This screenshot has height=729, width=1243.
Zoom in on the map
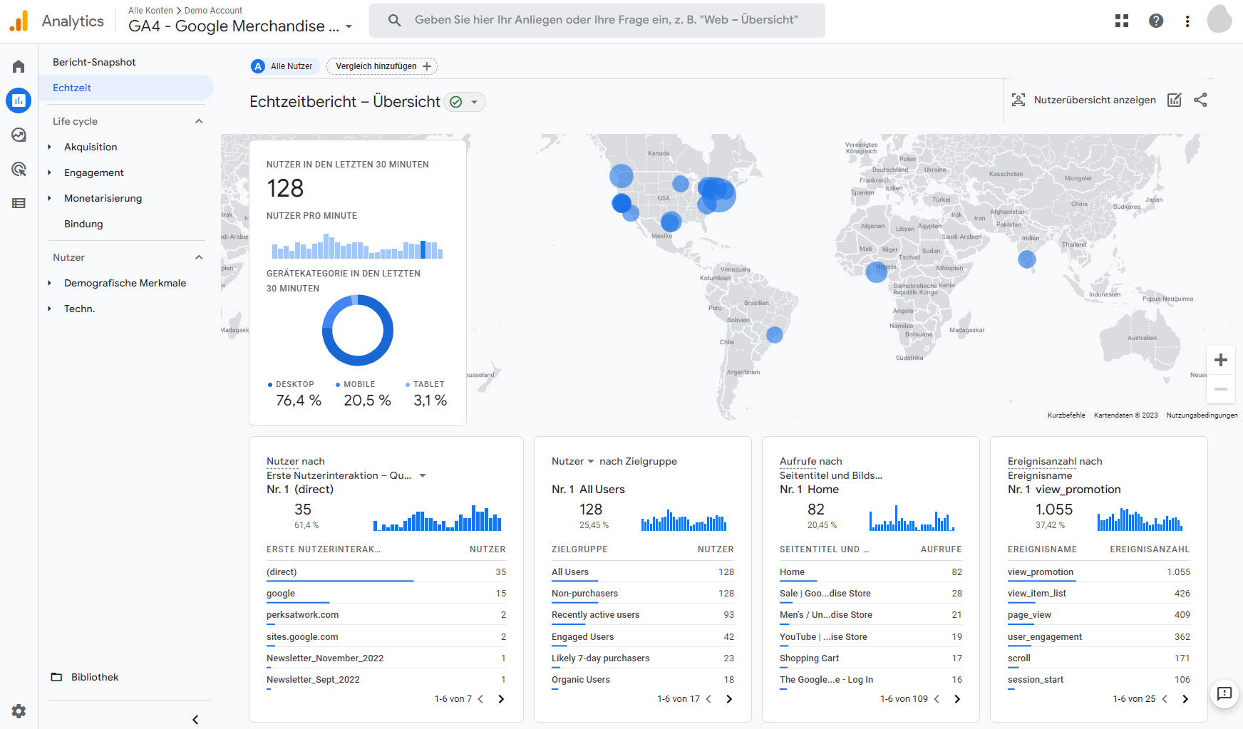pos(1221,360)
